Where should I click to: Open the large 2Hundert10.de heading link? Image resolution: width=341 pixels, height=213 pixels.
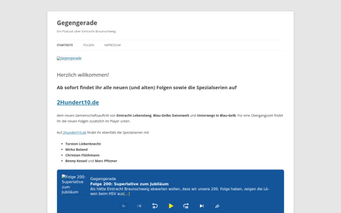point(78,102)
